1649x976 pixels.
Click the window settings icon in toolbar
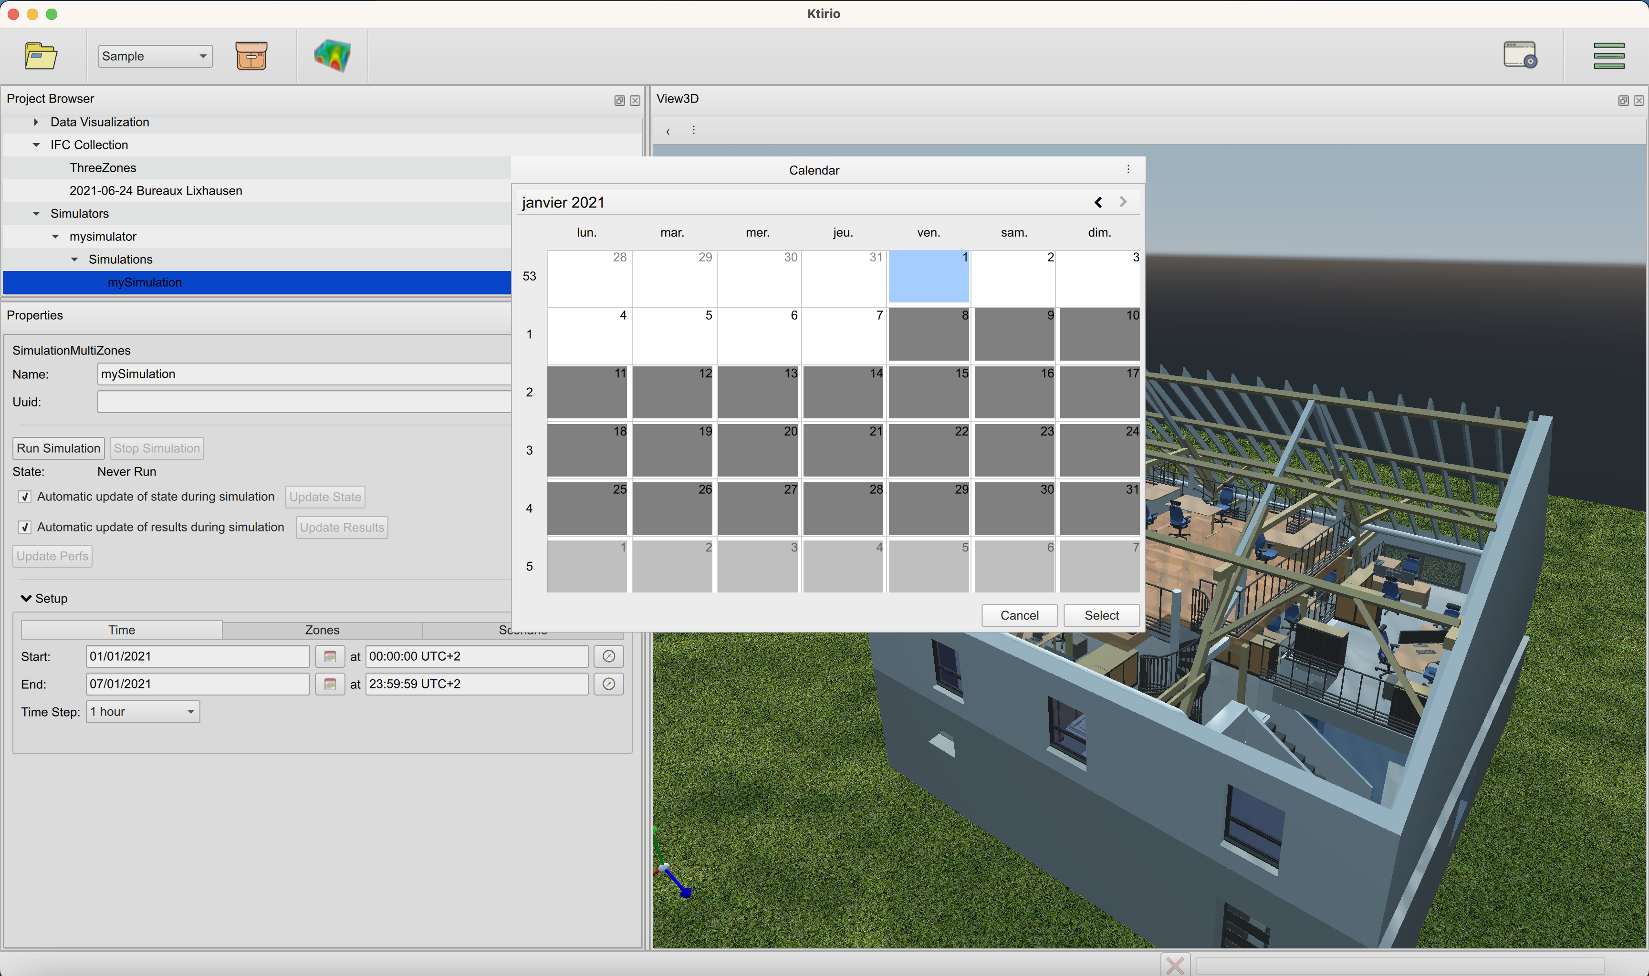(1520, 54)
